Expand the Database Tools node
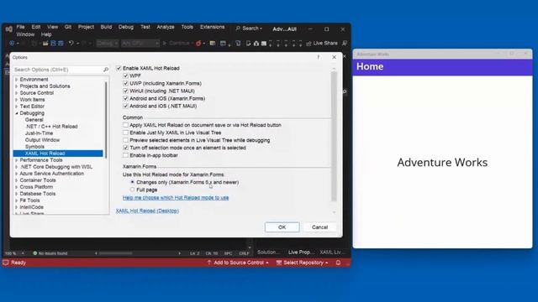Image resolution: width=538 pixels, height=302 pixels. 17,194
